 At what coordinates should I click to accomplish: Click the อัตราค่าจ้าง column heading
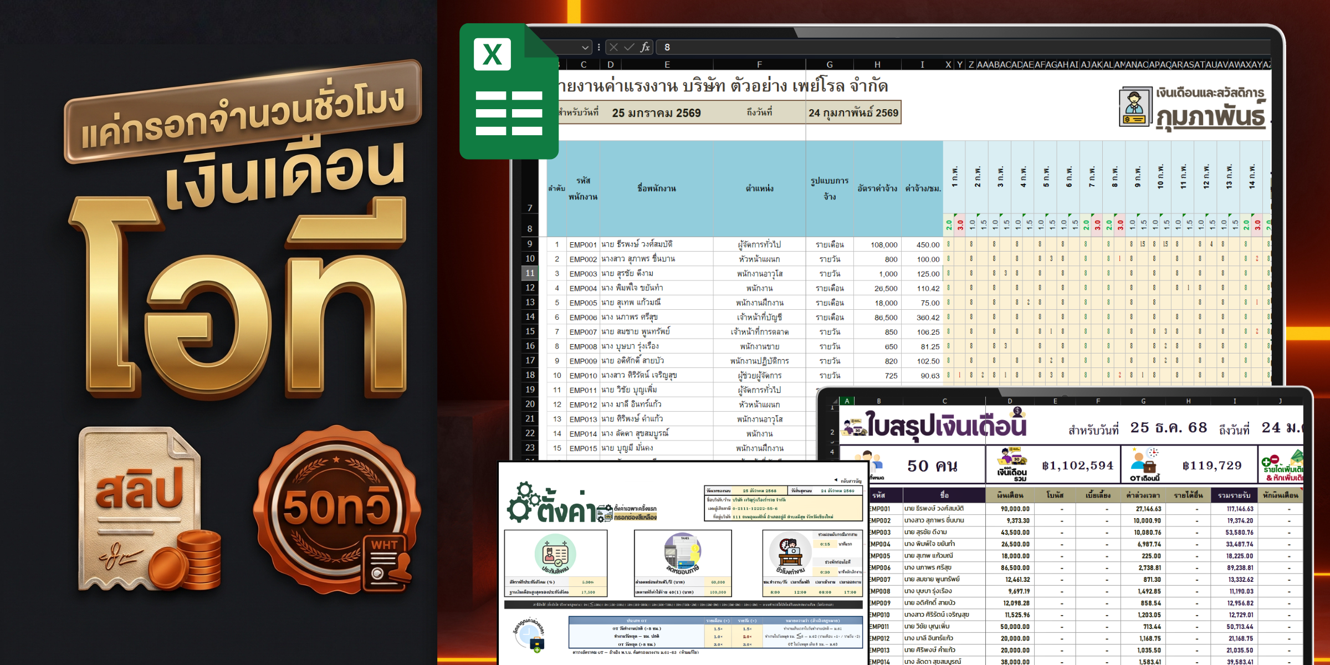(x=877, y=188)
